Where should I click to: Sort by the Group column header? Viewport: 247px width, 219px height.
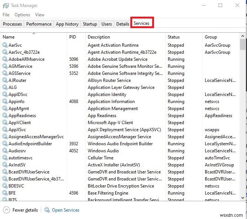tap(221, 37)
